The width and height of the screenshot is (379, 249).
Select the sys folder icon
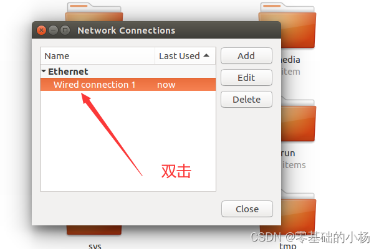[94, 230]
